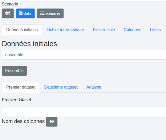Click the list icon on scénario button
166x140 pixels.
click(42, 13)
